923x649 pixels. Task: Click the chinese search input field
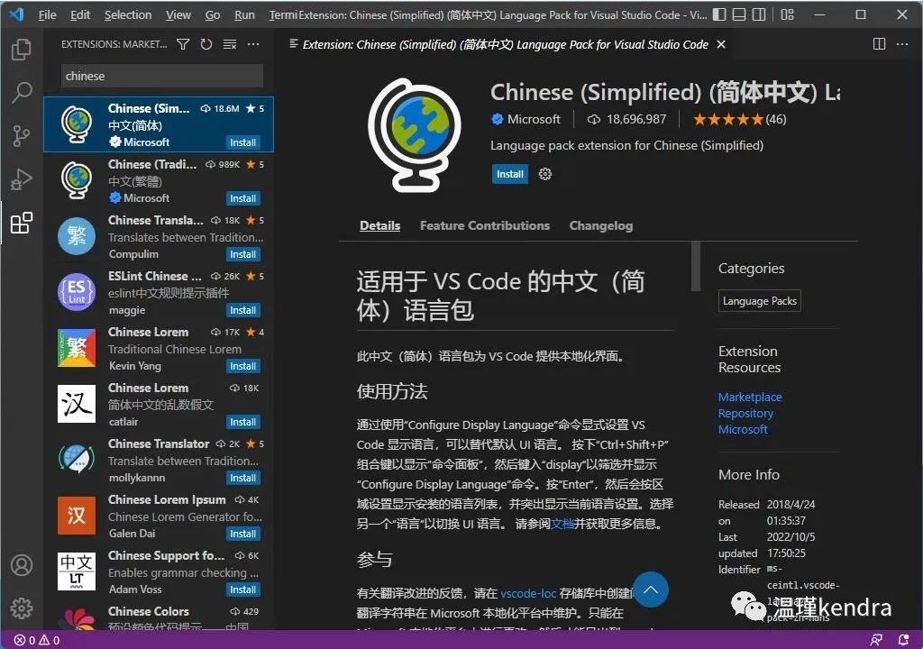162,76
